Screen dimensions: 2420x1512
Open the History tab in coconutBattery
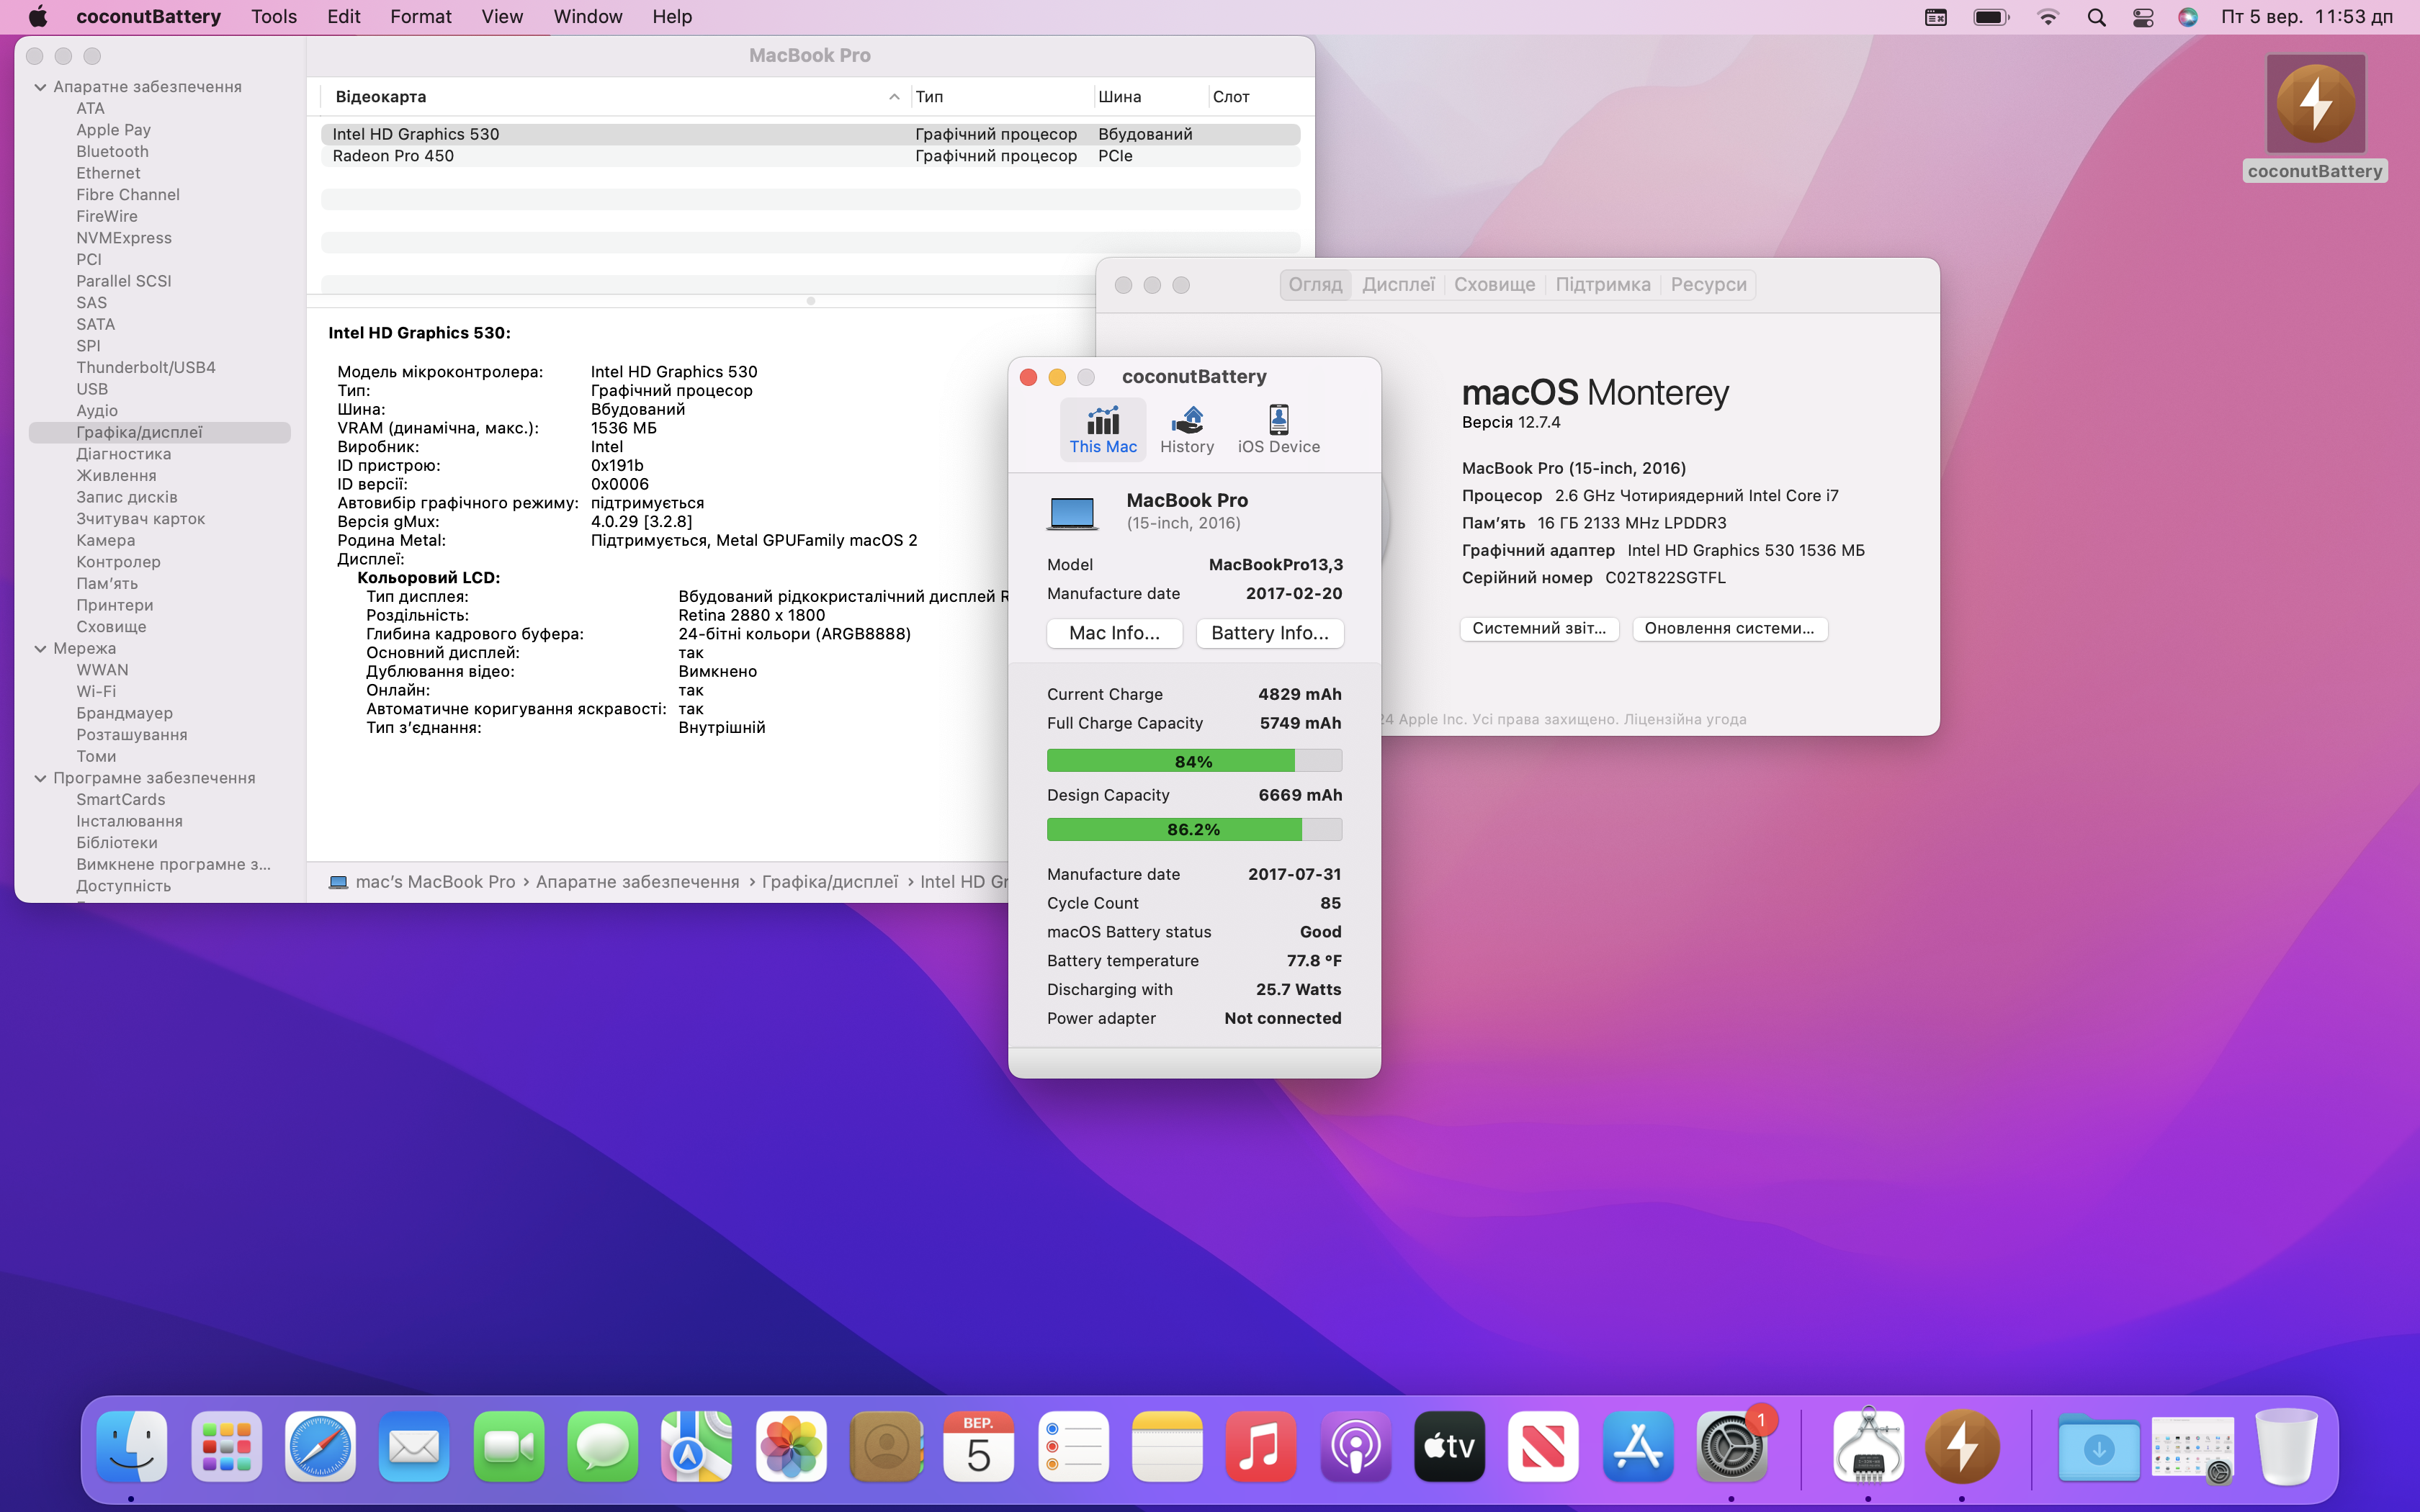[x=1186, y=430]
